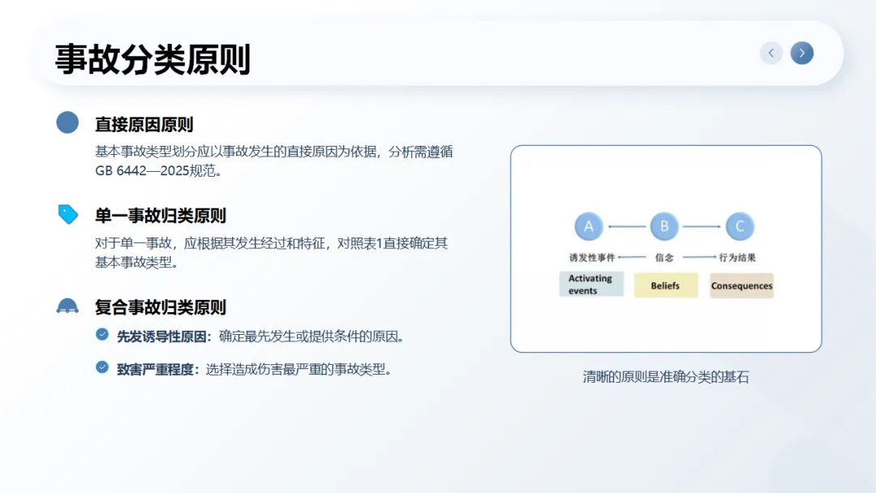Image resolution: width=876 pixels, height=493 pixels.
Task: Go to the previous slide arrow
Action: pyautogui.click(x=771, y=53)
